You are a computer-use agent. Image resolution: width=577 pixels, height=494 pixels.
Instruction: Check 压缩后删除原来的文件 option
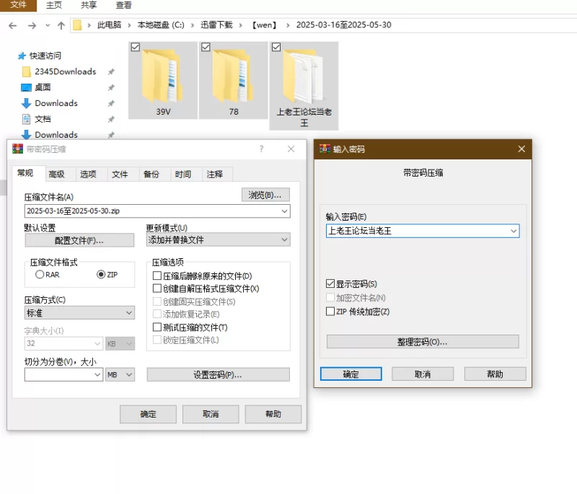157,276
